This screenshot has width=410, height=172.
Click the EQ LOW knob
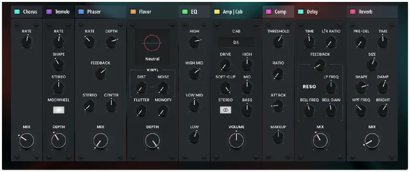(x=194, y=137)
